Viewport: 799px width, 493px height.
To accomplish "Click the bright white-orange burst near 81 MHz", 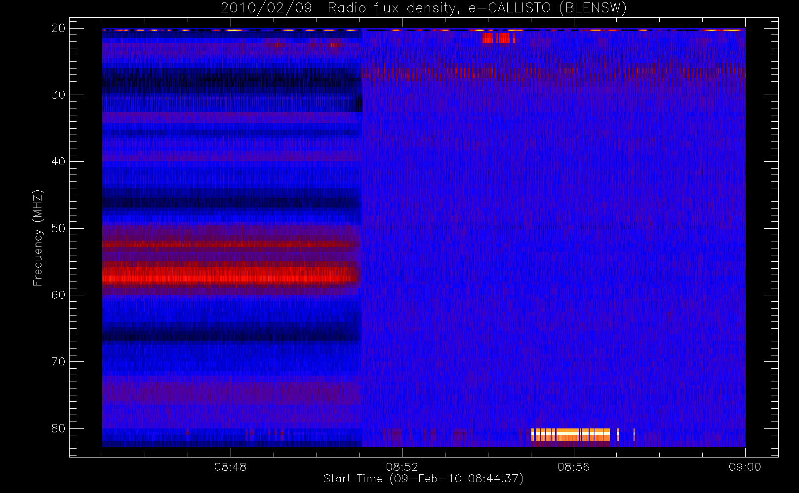I will tap(571, 435).
